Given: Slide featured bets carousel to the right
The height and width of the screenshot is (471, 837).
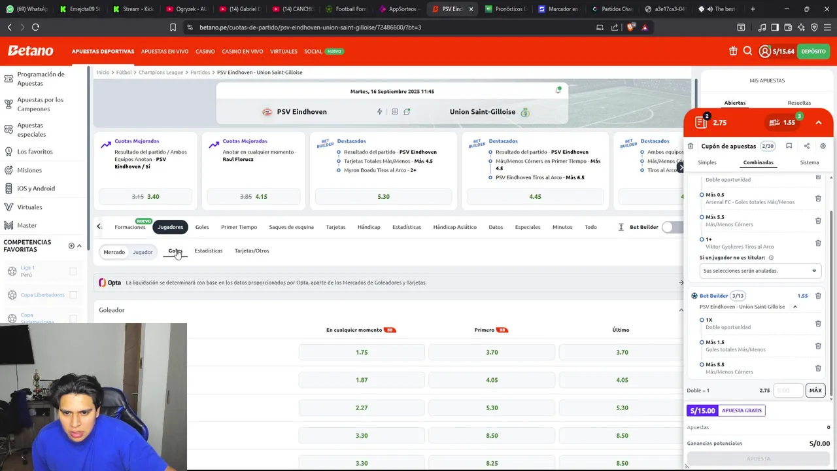Looking at the screenshot, I should 680,168.
